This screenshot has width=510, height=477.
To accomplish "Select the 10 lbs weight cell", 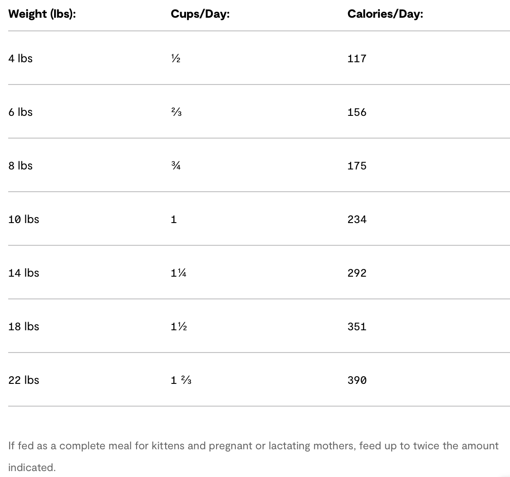I will [x=24, y=219].
